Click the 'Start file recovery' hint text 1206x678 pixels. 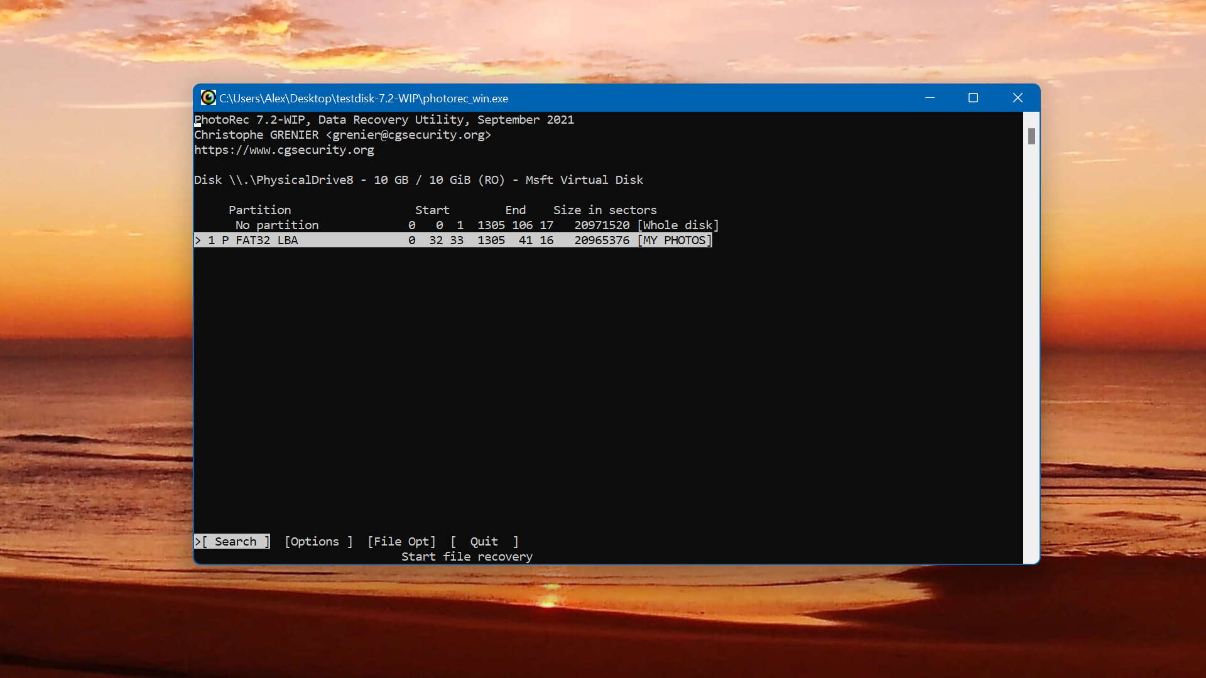point(467,557)
